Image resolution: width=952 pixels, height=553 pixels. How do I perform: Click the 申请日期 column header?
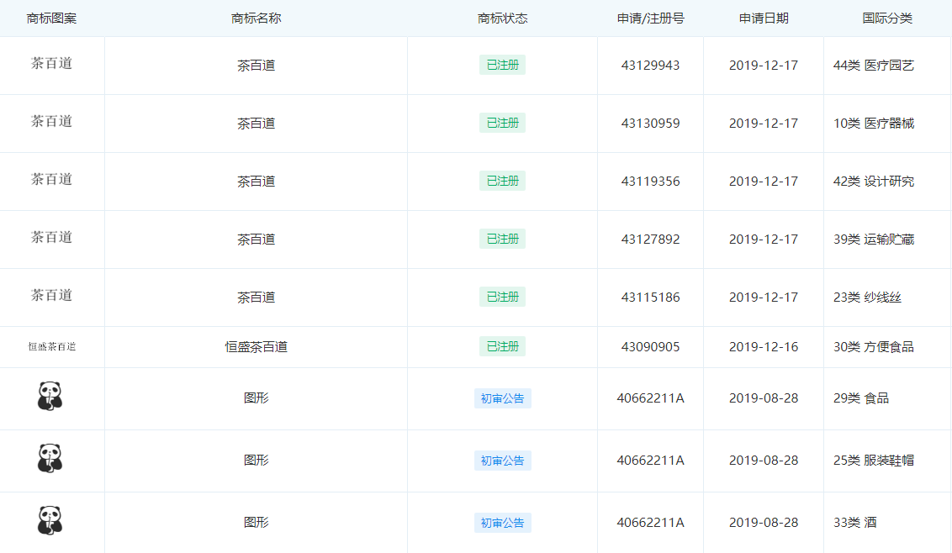pos(764,18)
